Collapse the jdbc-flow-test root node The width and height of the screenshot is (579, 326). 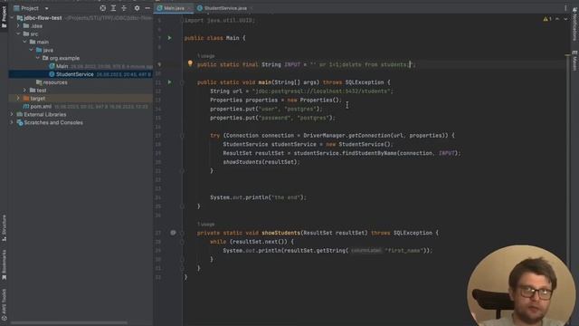click(12, 18)
